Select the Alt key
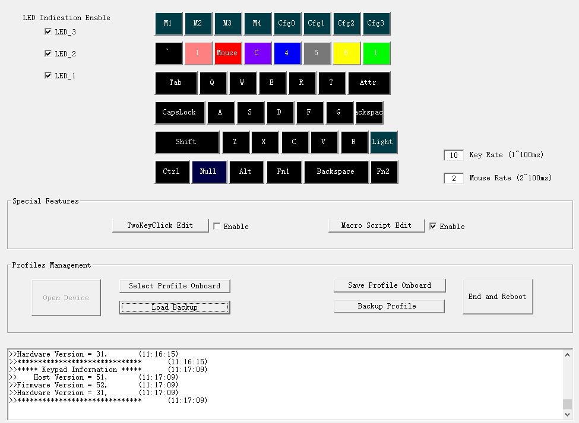 pyautogui.click(x=246, y=172)
